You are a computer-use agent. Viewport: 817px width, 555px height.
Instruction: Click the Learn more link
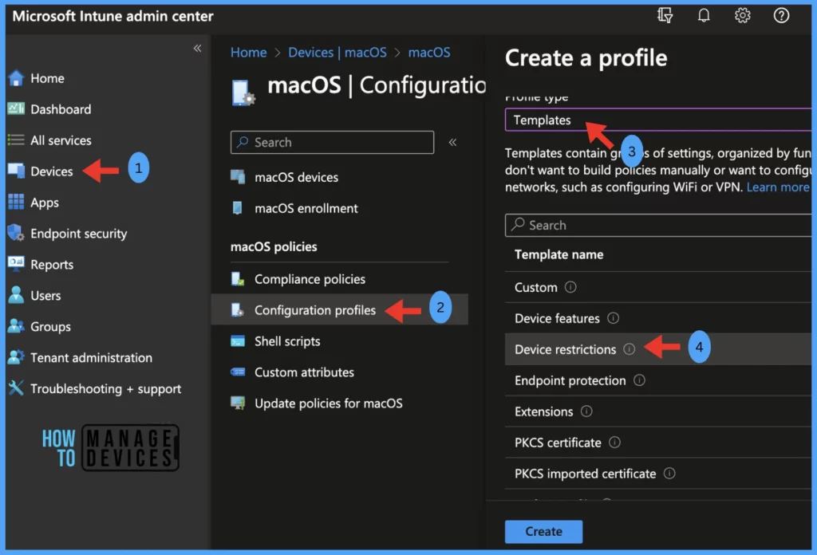click(x=778, y=187)
